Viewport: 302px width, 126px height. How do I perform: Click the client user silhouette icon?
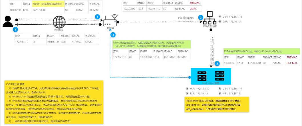coord(8,22)
